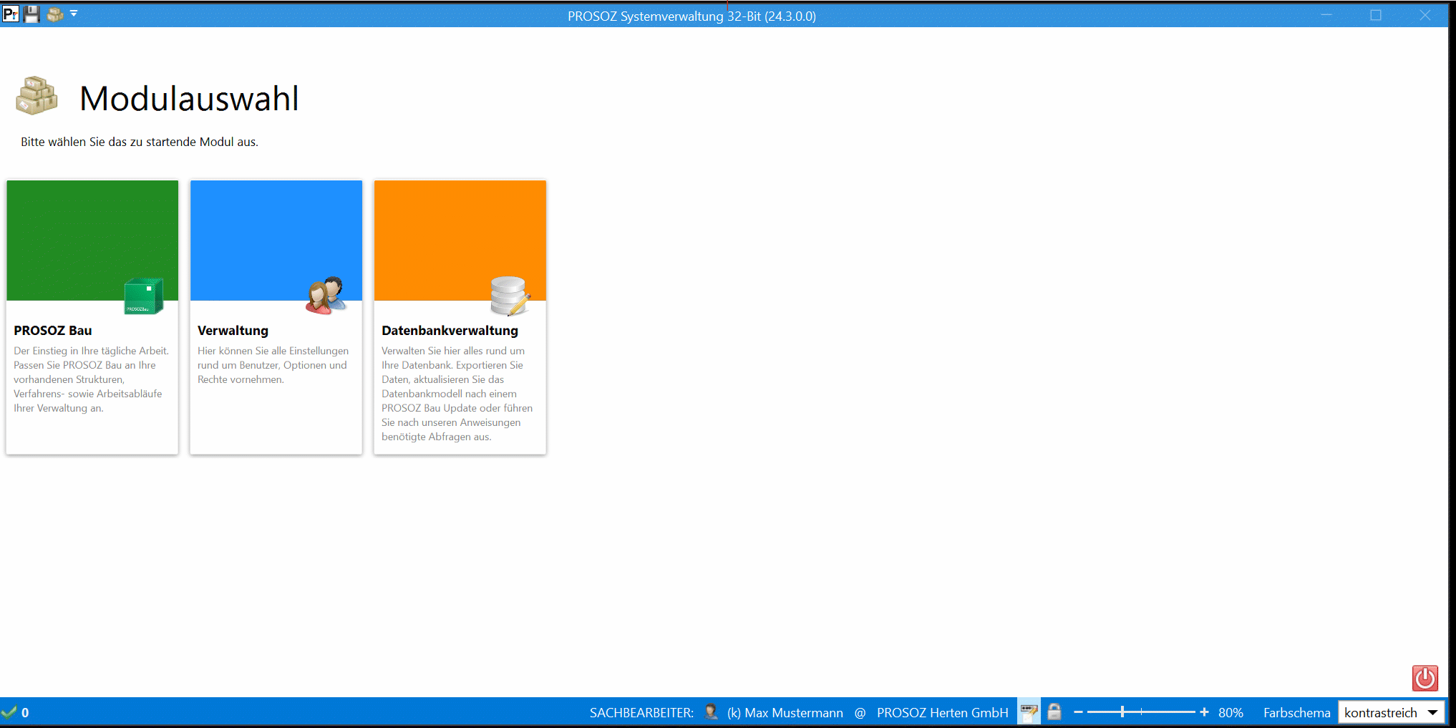Click the 80% zoom level text
Image resolution: width=1456 pixels, height=728 pixels.
[1231, 713]
